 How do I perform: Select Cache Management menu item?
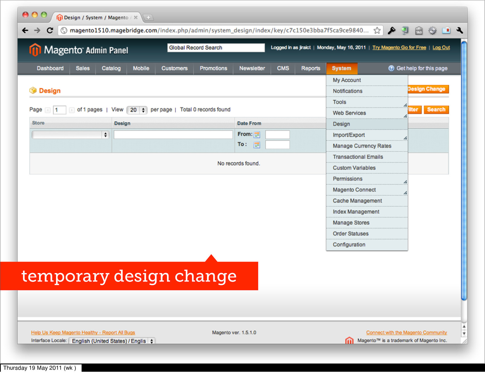[367, 201]
